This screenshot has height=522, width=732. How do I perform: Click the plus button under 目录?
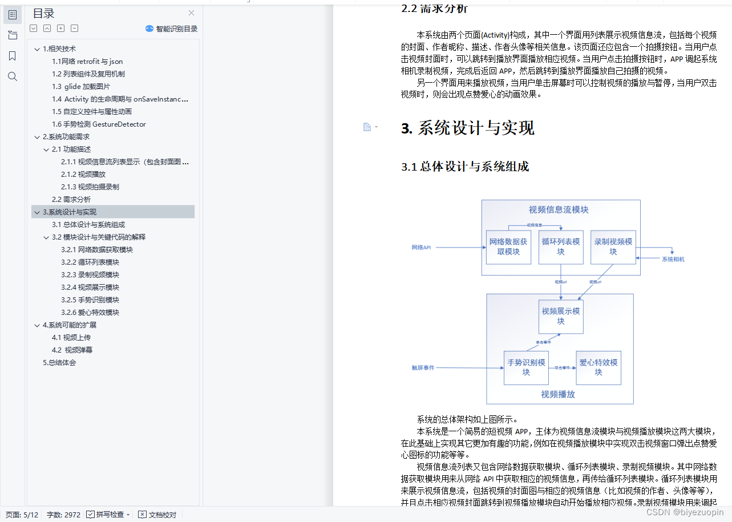(x=61, y=29)
